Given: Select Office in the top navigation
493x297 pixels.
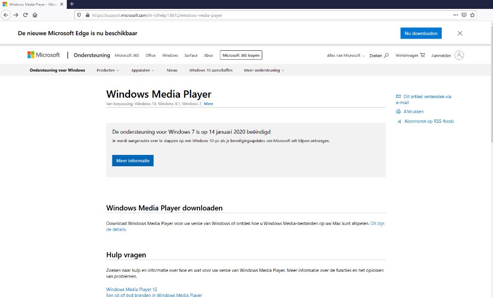Looking at the screenshot, I should click(150, 55).
